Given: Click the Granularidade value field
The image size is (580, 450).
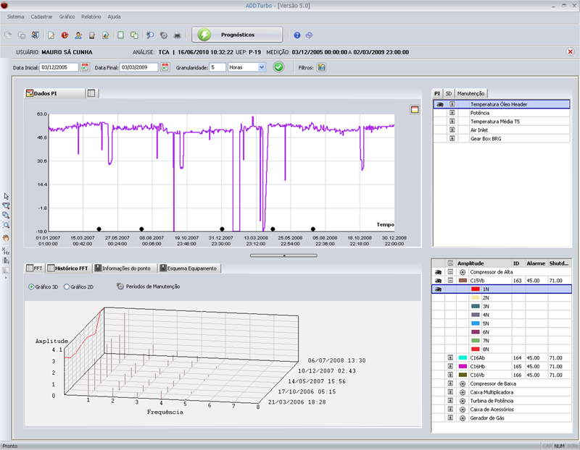Looking at the screenshot, I should pos(217,67).
